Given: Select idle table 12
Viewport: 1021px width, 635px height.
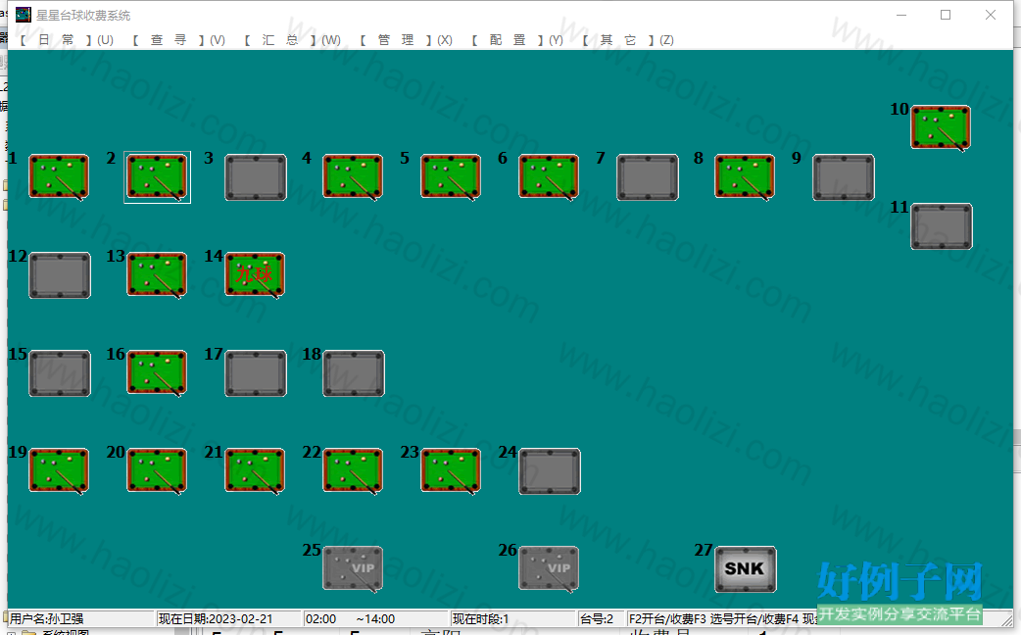Looking at the screenshot, I should coord(60,275).
